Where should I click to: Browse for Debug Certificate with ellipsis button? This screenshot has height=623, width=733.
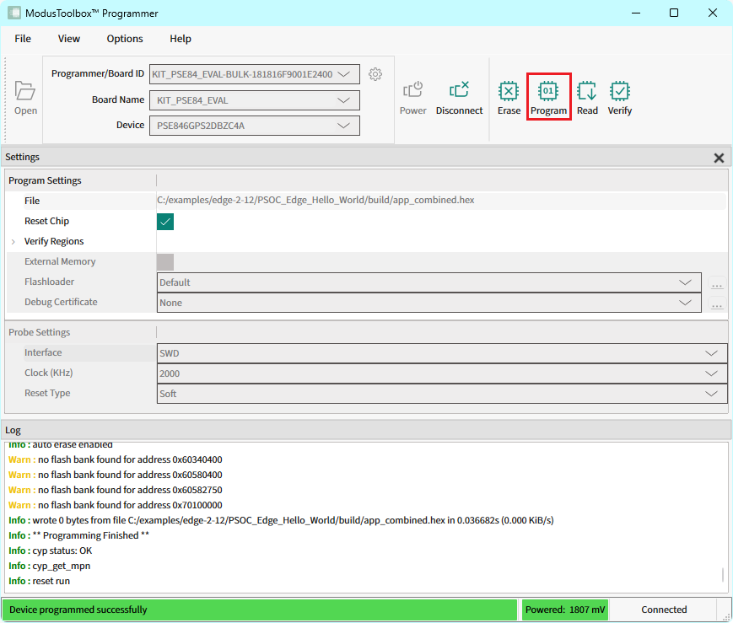(x=717, y=303)
